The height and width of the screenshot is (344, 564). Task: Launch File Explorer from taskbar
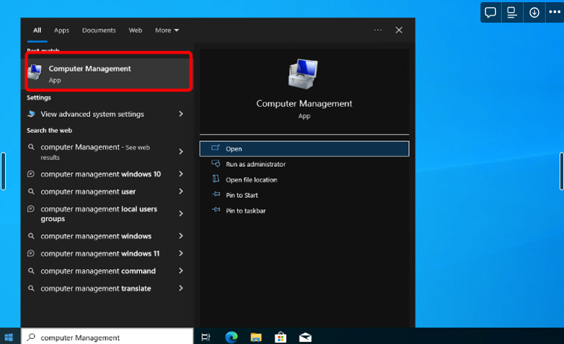[256, 337]
